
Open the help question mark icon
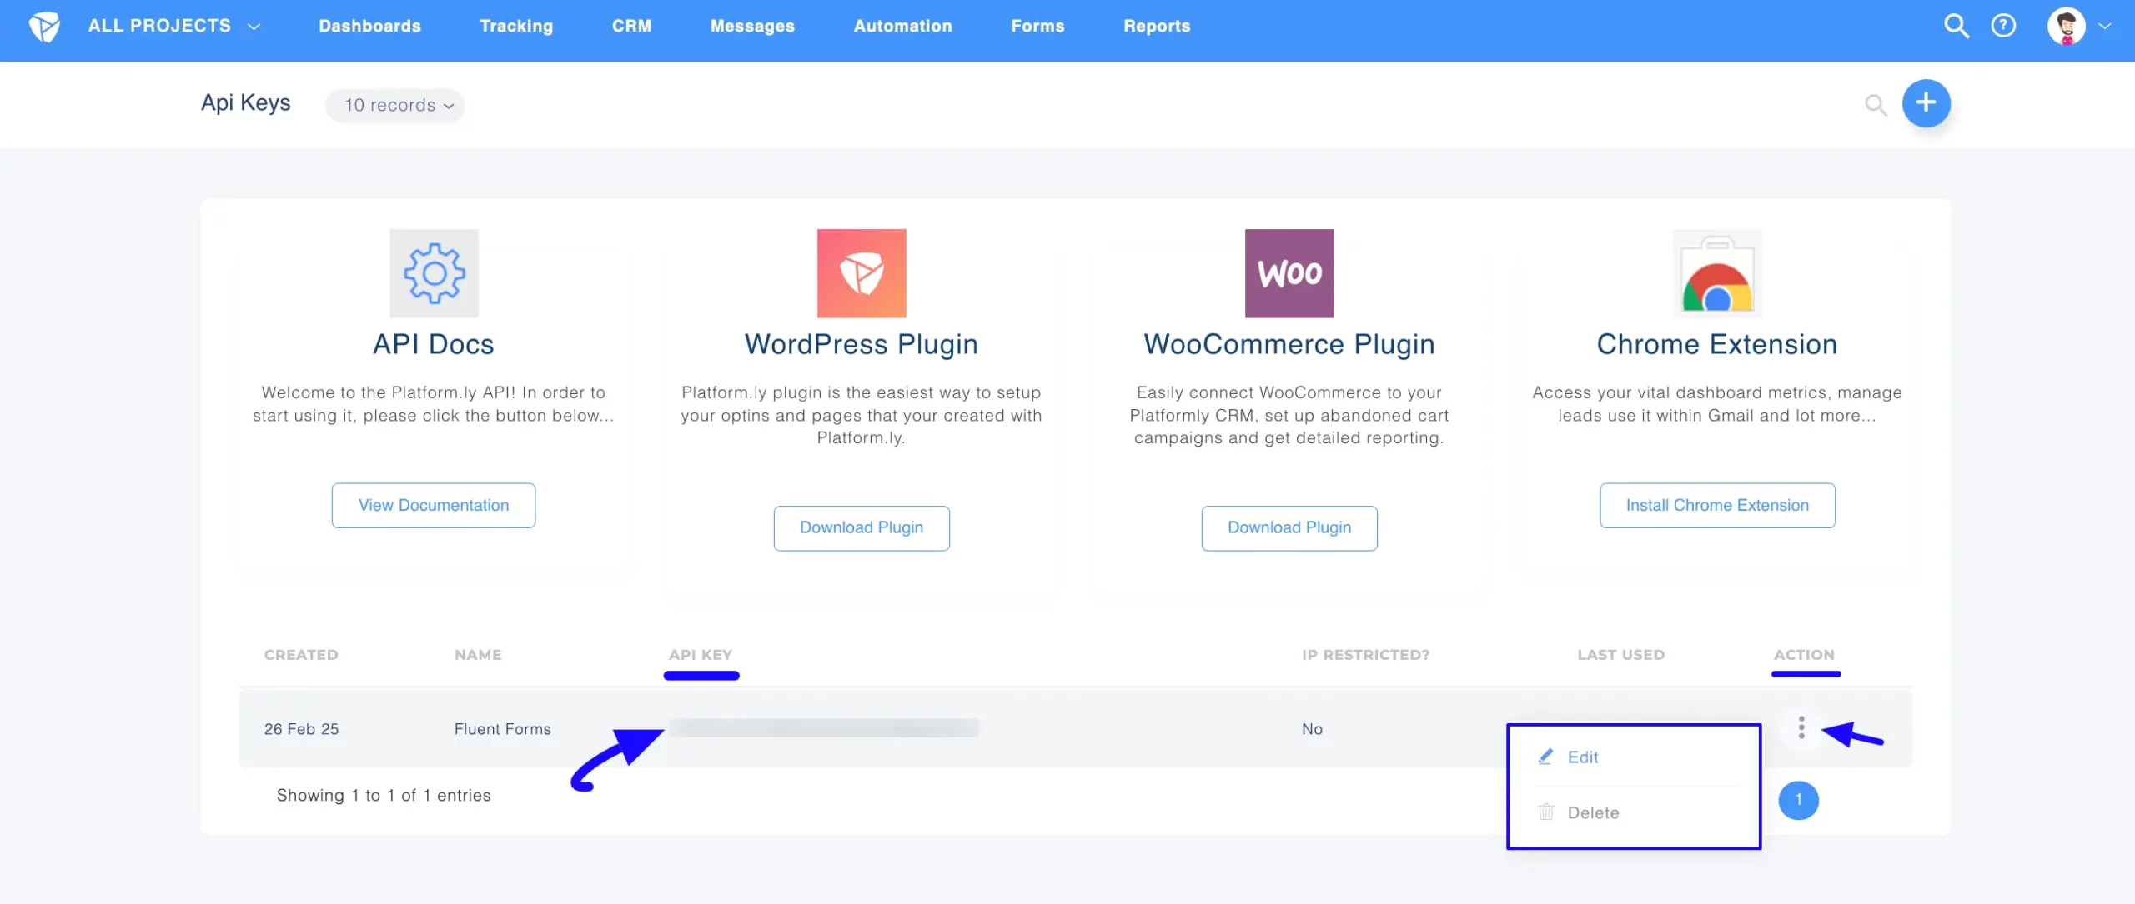coord(2003,27)
